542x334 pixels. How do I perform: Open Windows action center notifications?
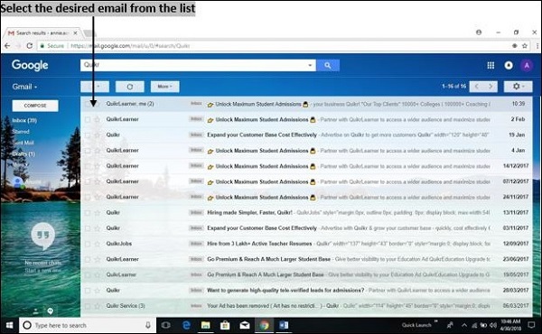coord(531,325)
